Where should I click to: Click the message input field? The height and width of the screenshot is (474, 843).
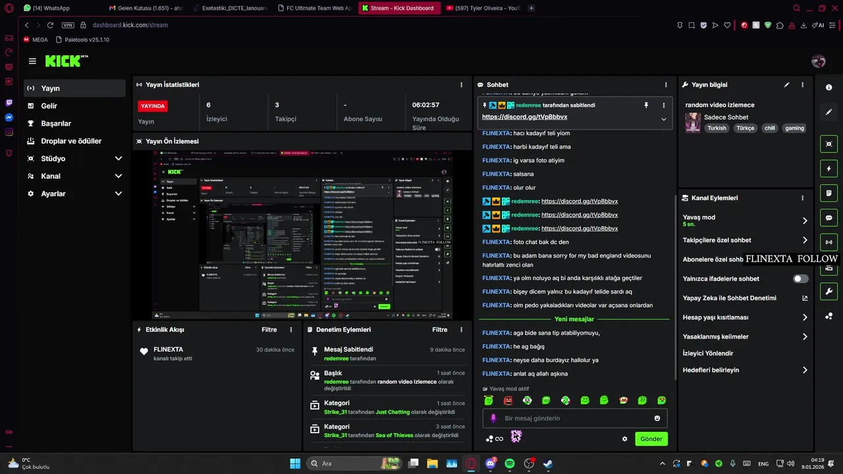click(x=575, y=418)
